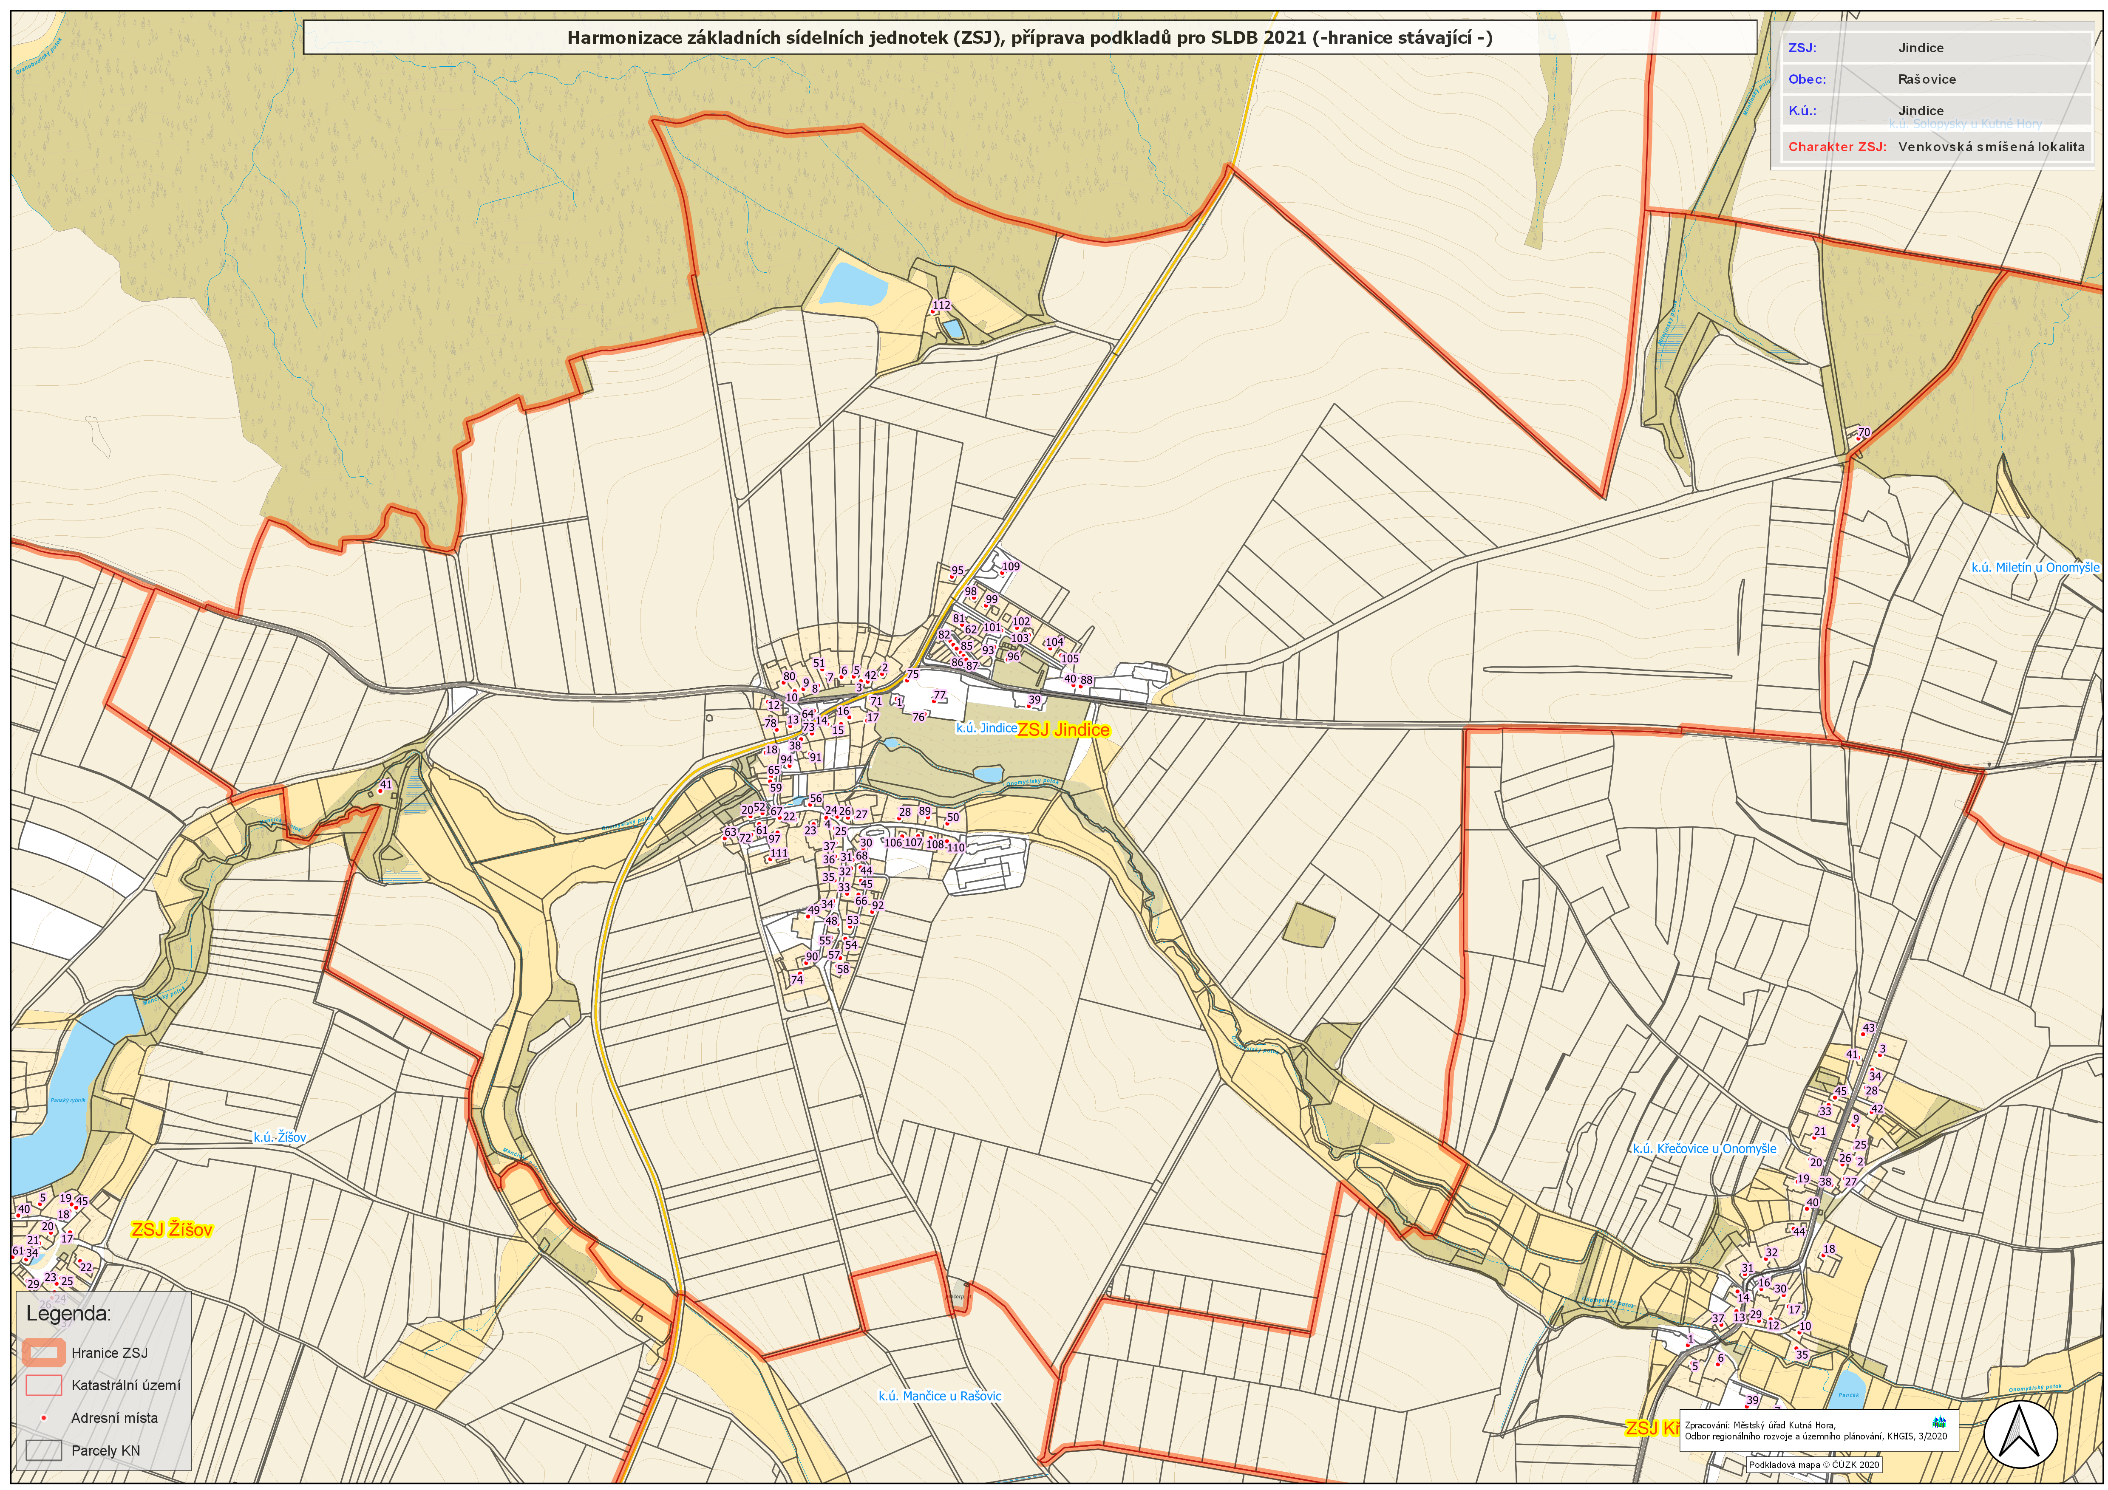Image resolution: width=2108 pixels, height=1490 pixels.
Task: Click the blue pond near address 112
Action: point(853,284)
